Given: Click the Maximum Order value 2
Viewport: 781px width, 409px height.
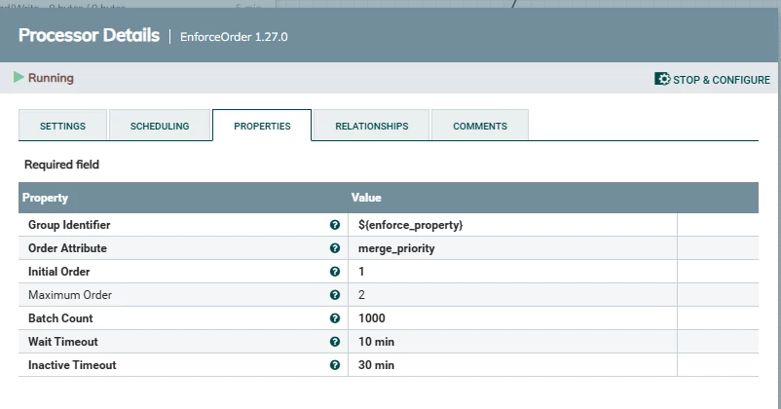Looking at the screenshot, I should (x=361, y=295).
